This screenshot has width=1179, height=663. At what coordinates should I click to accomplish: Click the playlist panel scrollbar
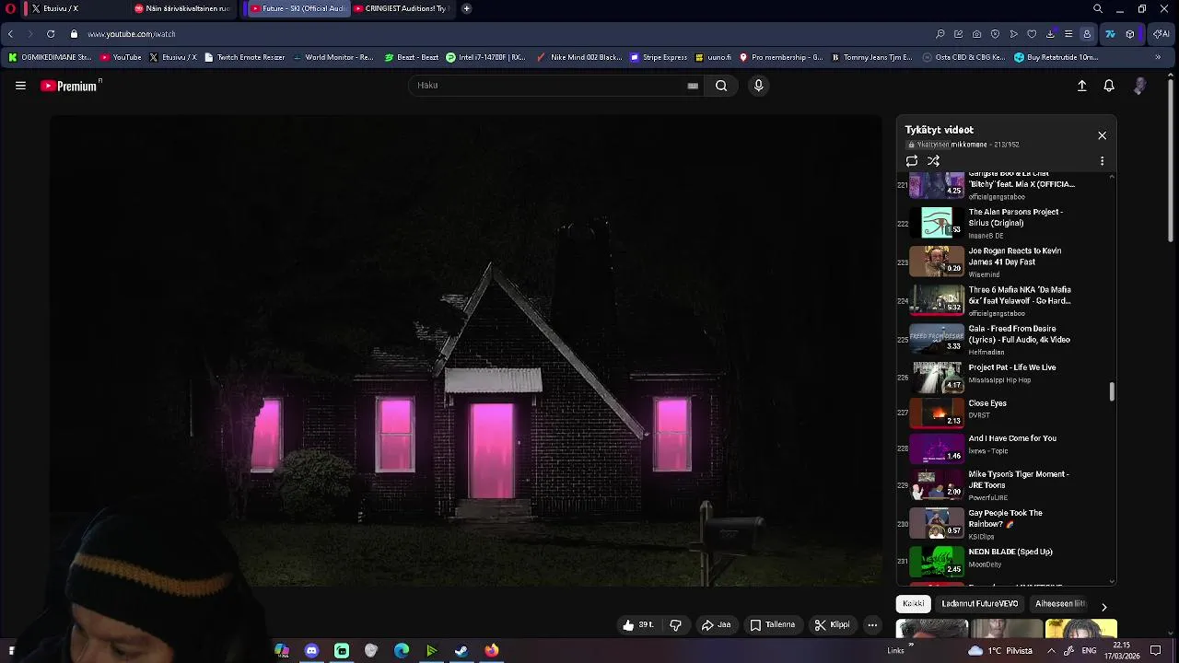pyautogui.click(x=1112, y=391)
